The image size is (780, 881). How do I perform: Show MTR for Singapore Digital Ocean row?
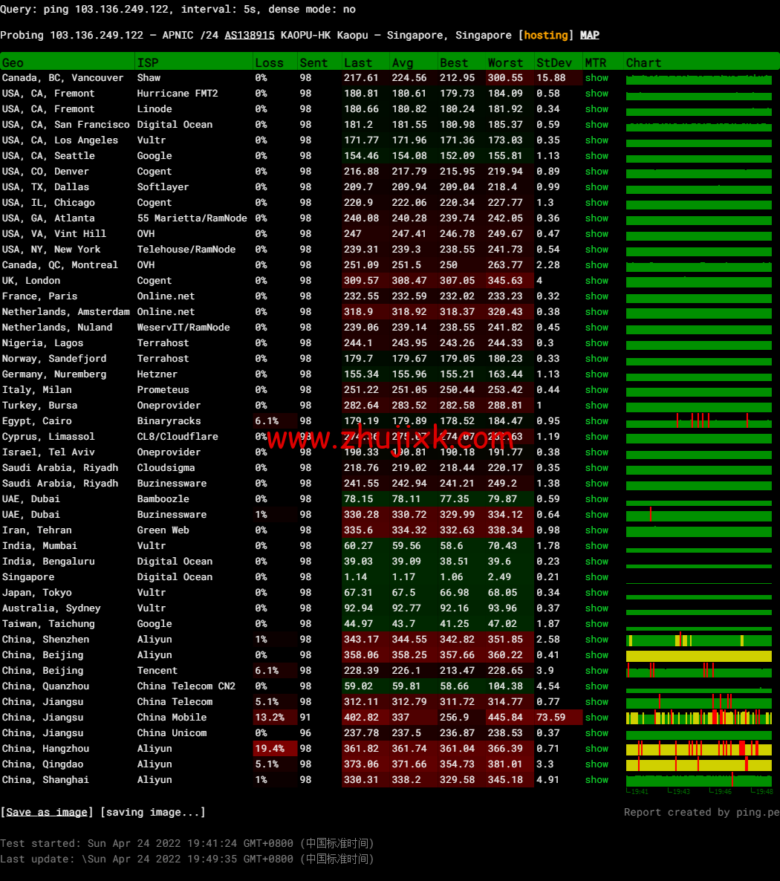pyautogui.click(x=597, y=577)
